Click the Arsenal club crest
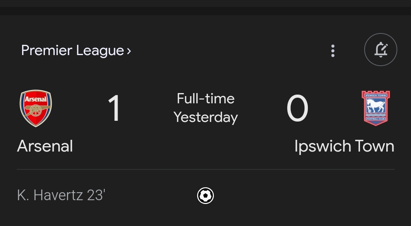Image resolution: width=411 pixels, height=226 pixels. coord(36,108)
